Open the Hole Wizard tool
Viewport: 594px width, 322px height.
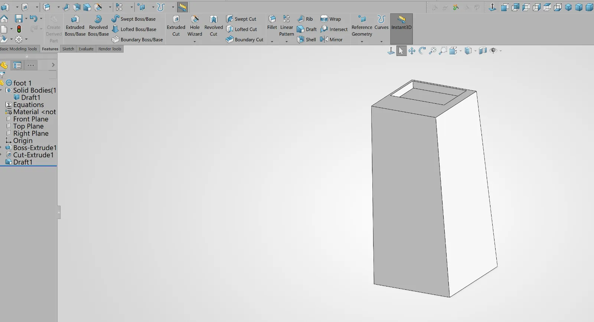click(x=195, y=26)
